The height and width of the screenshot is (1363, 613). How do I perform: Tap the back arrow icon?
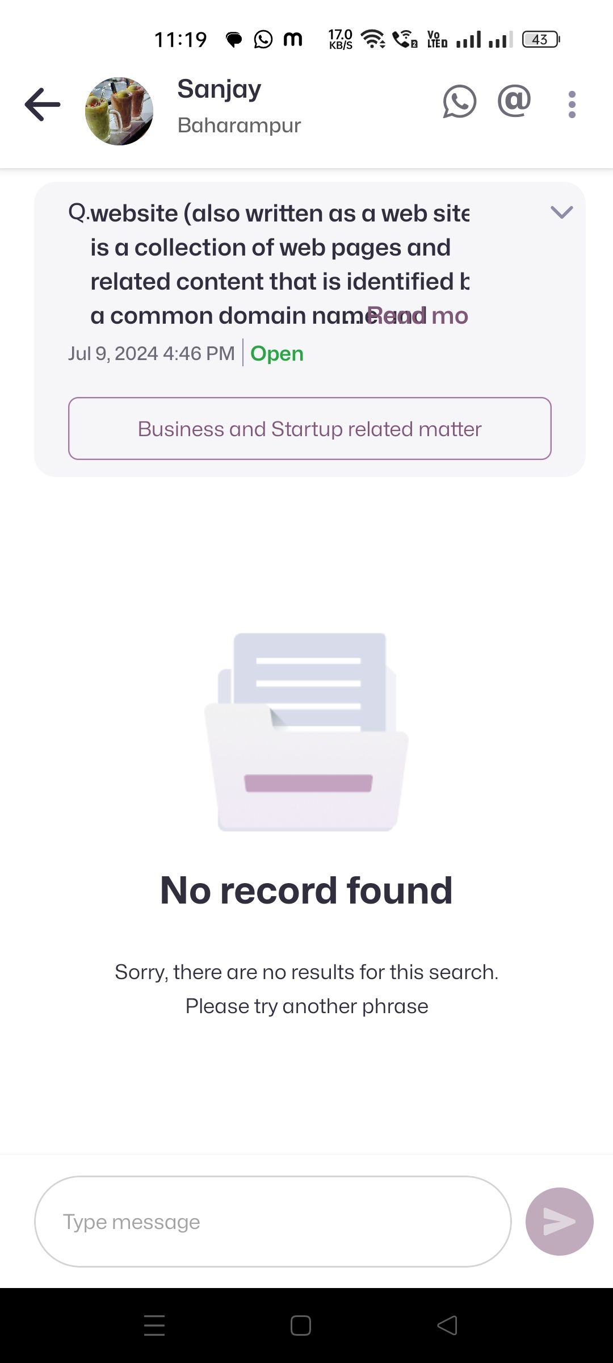43,104
